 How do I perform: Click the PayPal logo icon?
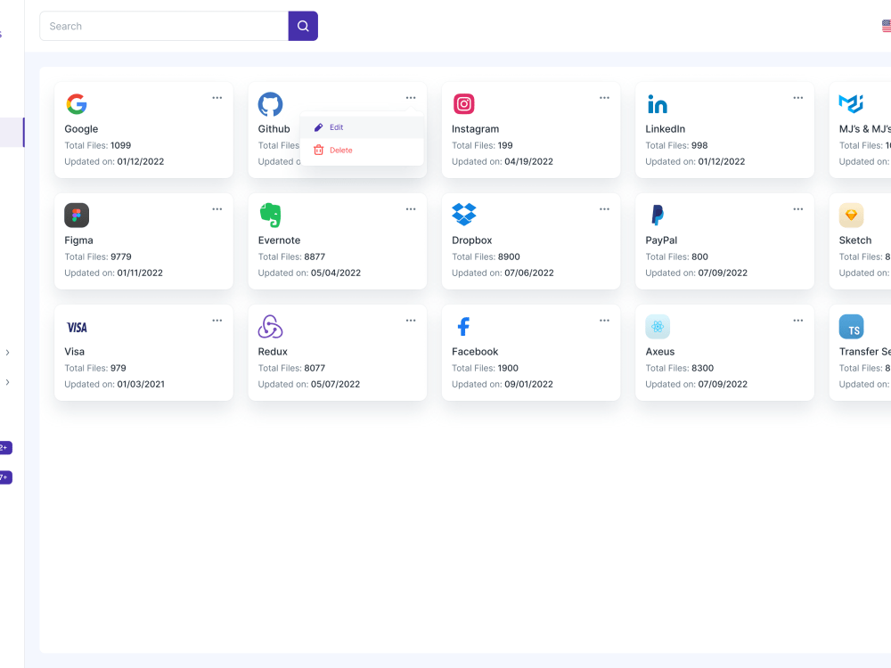658,216
